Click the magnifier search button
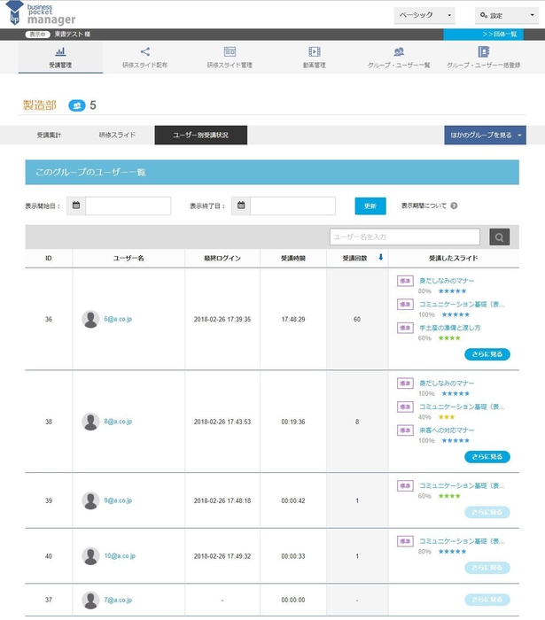545x620 pixels. [x=500, y=236]
